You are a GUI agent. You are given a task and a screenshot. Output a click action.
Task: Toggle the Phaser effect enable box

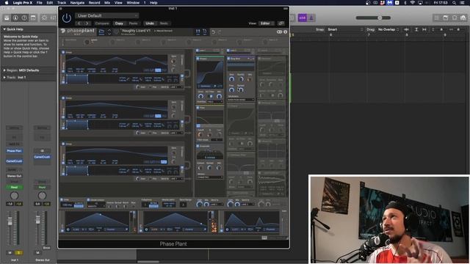(198, 59)
